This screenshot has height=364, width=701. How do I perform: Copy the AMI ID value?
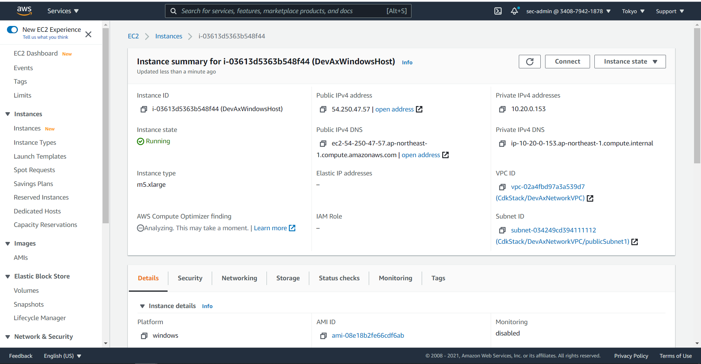(323, 335)
